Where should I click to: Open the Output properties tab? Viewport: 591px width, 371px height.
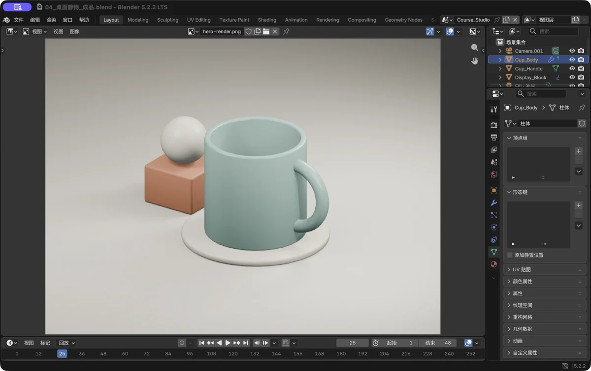(494, 138)
